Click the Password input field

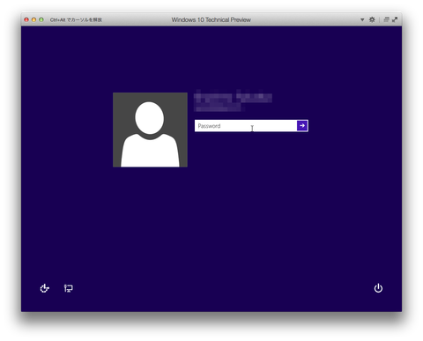coord(246,126)
